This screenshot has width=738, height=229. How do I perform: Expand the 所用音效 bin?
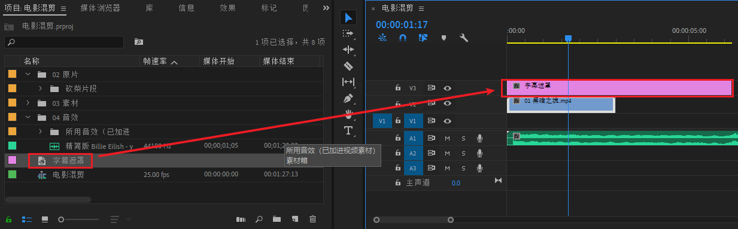pos(41,132)
